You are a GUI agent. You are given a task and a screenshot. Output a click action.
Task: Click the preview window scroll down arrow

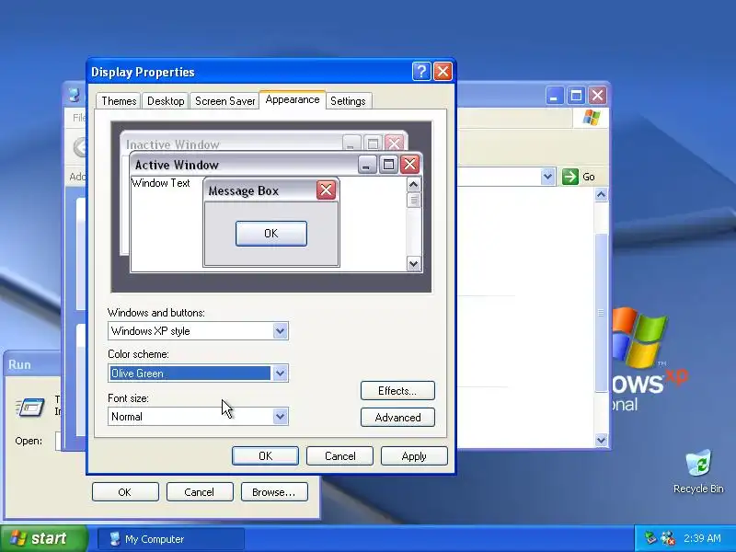[413, 264]
